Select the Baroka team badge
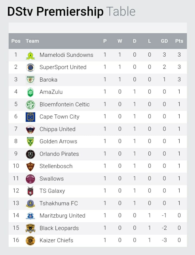Image resolution: width=195 pixels, height=255 pixels. point(30,80)
